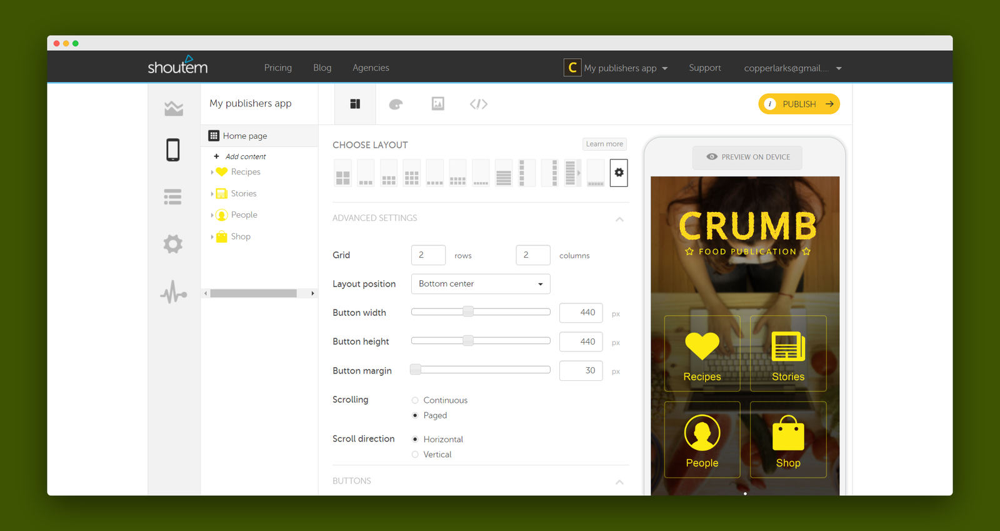Open the Agencies link

(x=371, y=68)
